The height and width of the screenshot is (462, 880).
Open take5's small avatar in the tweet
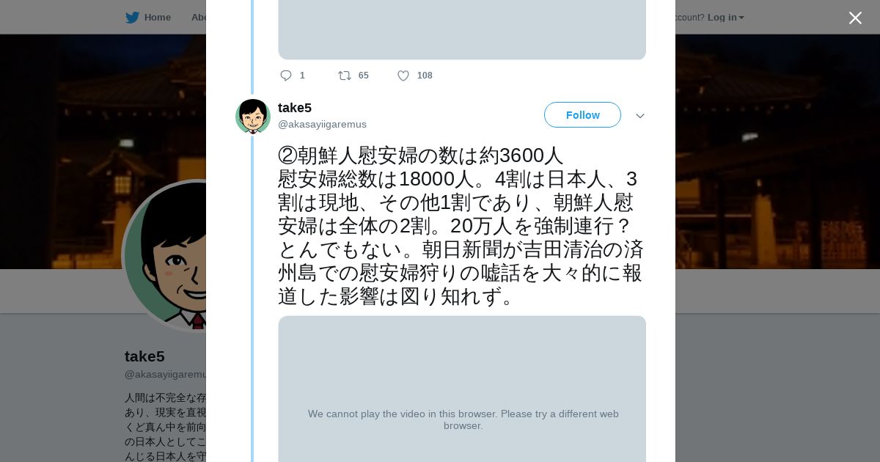point(253,116)
